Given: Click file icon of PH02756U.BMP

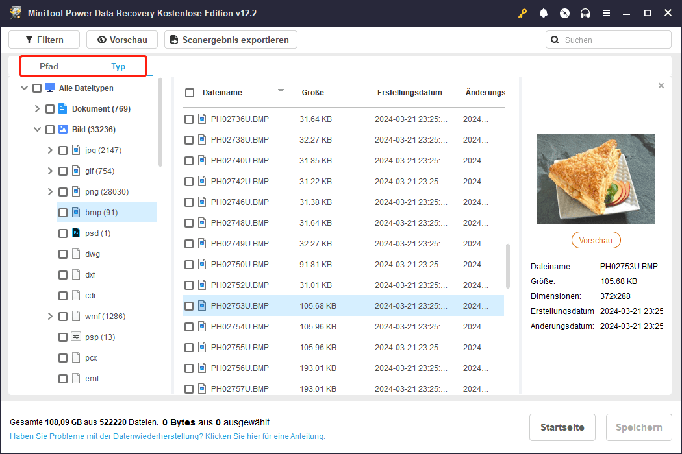Looking at the screenshot, I should (202, 368).
